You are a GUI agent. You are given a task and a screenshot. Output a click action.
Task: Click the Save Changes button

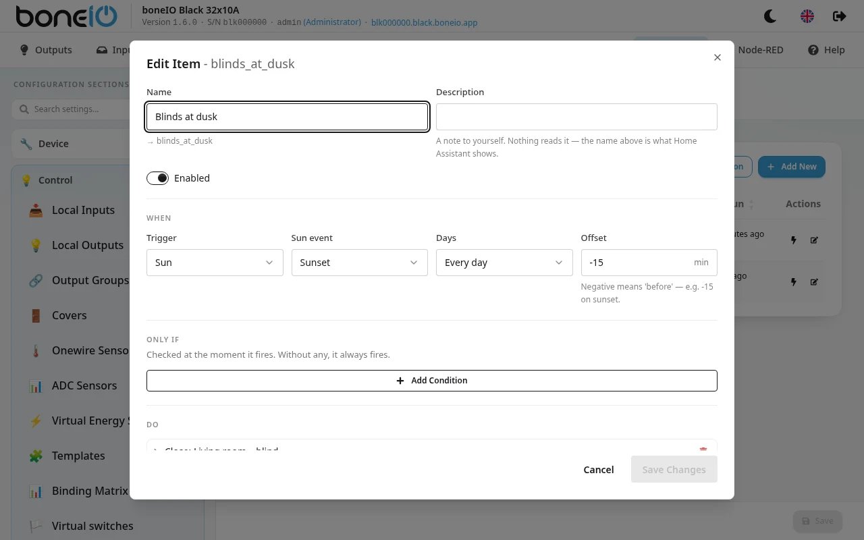(674, 470)
